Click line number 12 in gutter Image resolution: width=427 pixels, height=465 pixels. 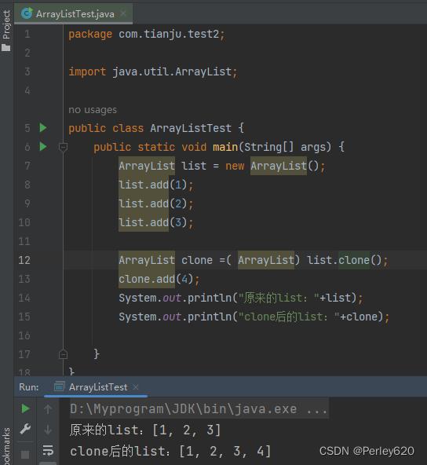click(x=24, y=260)
